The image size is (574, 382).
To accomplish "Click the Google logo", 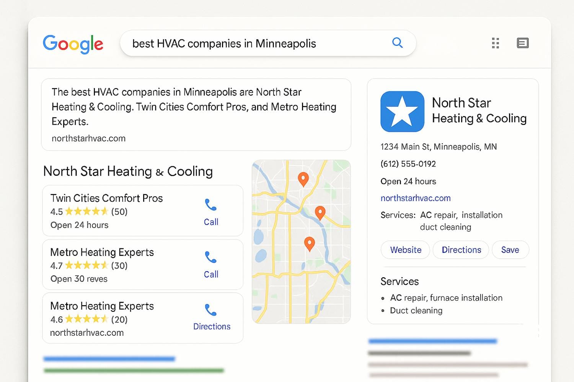I will pyautogui.click(x=73, y=44).
